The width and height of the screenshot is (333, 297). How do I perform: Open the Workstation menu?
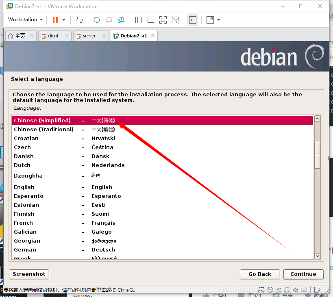pyautogui.click(x=25, y=20)
